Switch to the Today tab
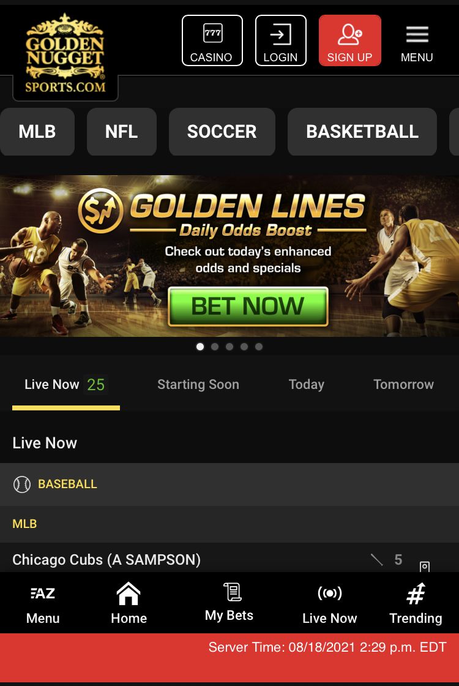Screen dimensions: 459x686 coord(307,384)
